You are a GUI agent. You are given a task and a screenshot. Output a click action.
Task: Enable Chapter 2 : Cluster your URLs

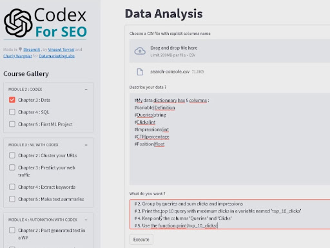[x=12, y=155]
